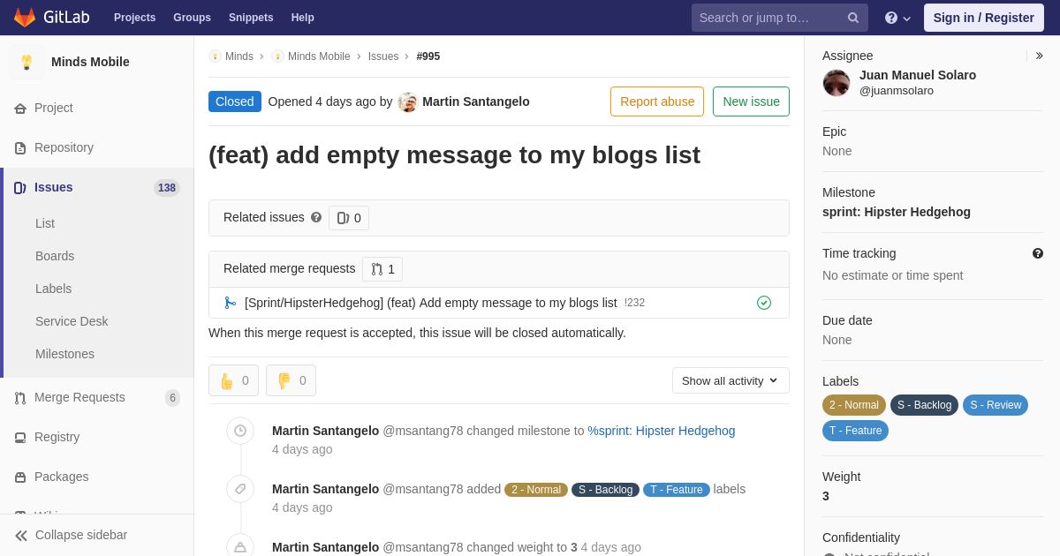
Task: Click the T - Feature label in activity
Action: (677, 490)
